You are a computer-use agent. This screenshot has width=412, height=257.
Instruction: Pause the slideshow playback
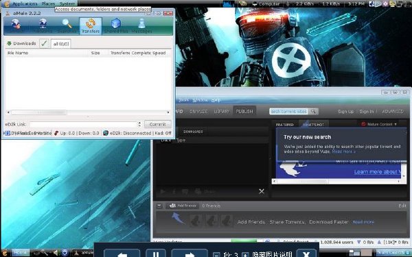[x=156, y=254]
